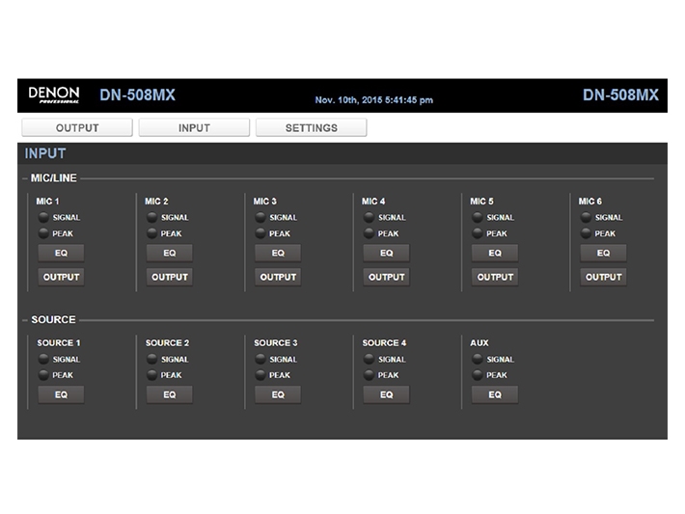This screenshot has width=685, height=514.
Task: Click the date and time display
Action: 374,100
